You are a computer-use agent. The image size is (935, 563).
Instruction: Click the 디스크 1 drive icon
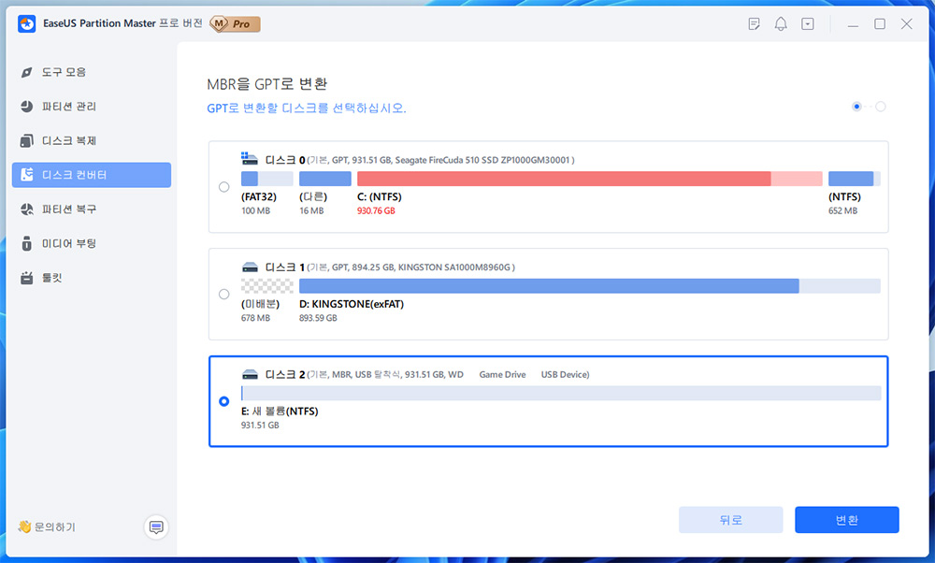point(250,267)
